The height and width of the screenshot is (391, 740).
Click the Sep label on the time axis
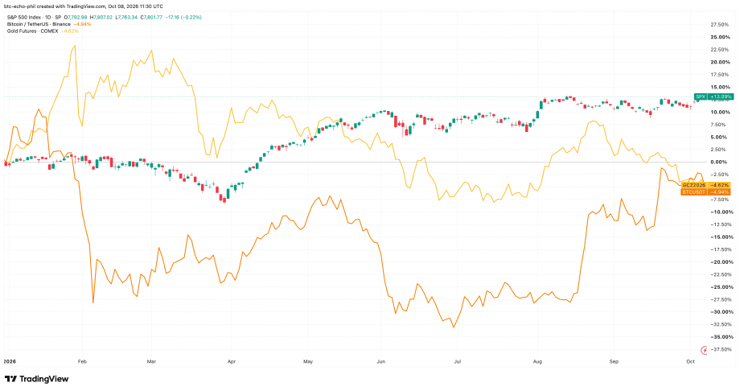(614, 362)
